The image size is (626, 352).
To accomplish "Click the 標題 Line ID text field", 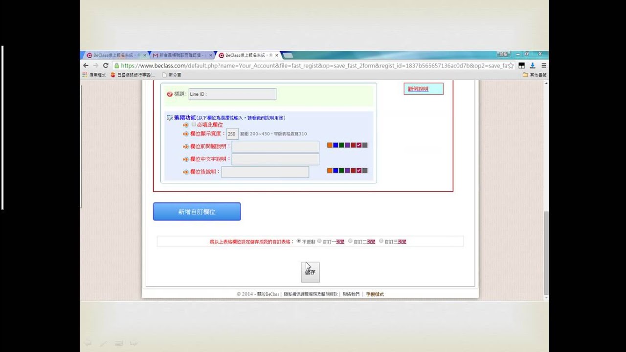I will click(232, 94).
